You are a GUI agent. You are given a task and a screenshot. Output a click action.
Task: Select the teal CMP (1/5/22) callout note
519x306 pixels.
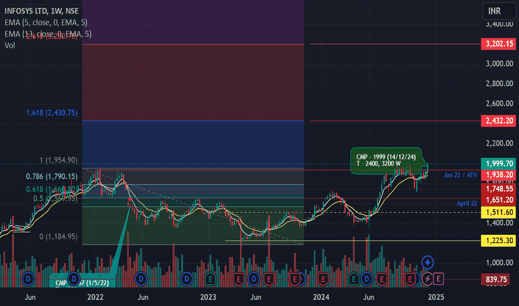click(x=82, y=281)
